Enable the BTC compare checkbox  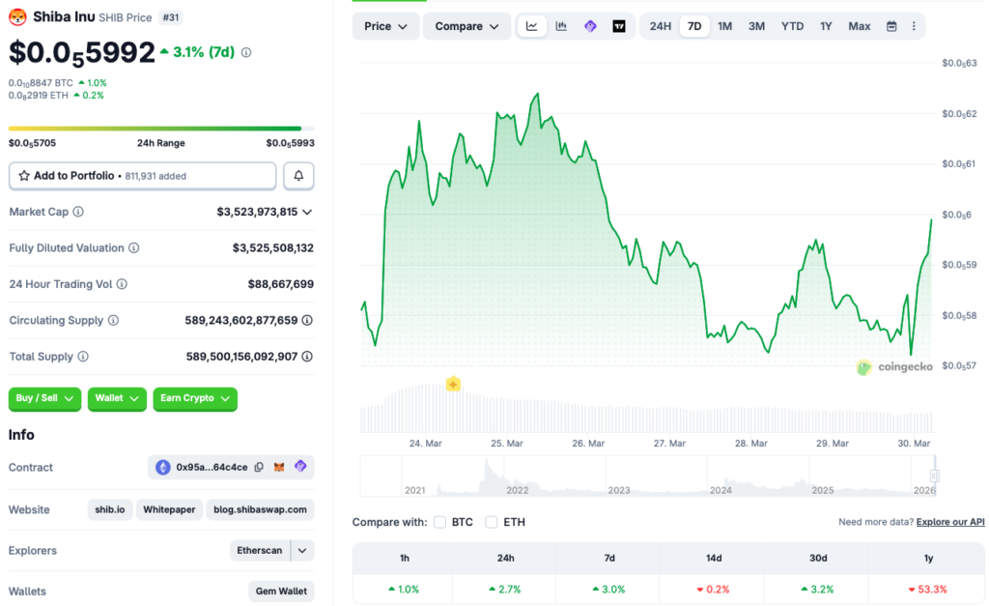440,522
